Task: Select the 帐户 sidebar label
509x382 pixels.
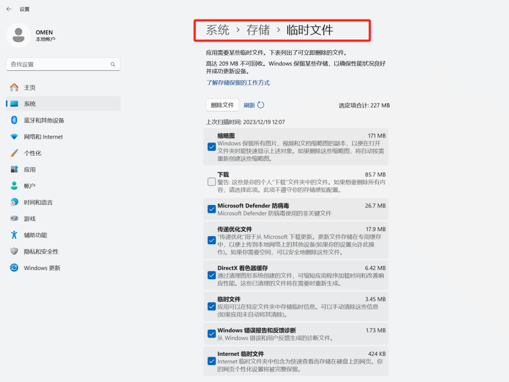Action: 30,186
